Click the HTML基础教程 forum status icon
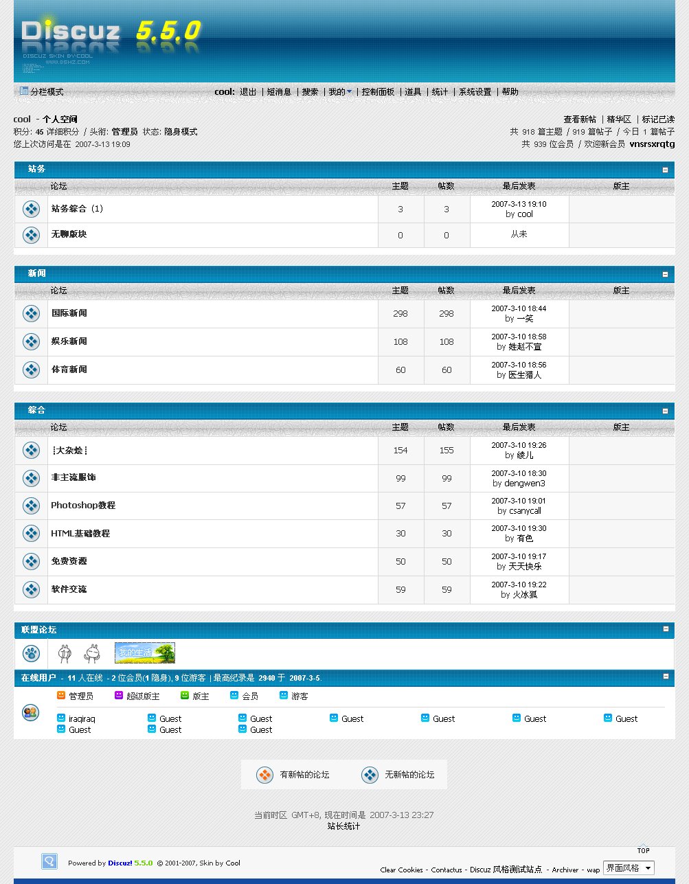Screen dimensions: 689x884 (x=31, y=534)
